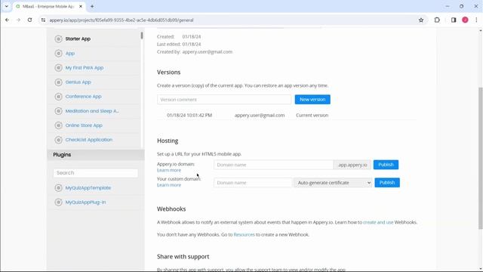Screen dimensions: 483x272
Task: Publish to Appery.io domain
Action: 386,165
